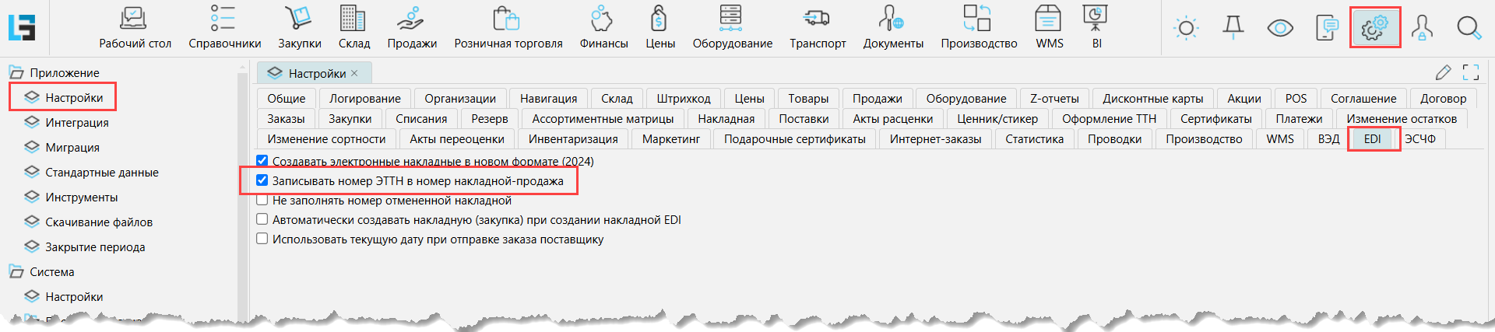Screen dimensions: 1495x332
Task: Check 'Использовать текущую дату при отправке заказа'
Action: coord(262,239)
